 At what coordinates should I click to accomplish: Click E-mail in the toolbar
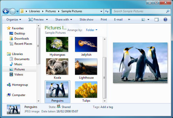coord(118,20)
